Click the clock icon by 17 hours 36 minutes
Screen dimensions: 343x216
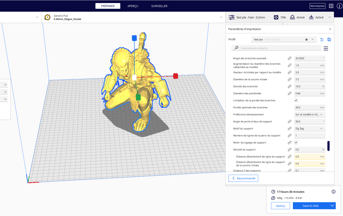tap(273, 192)
